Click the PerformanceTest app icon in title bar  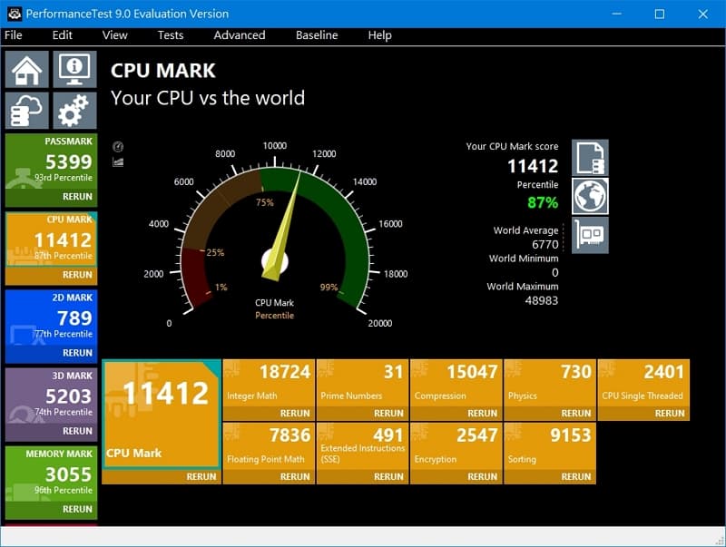click(14, 14)
